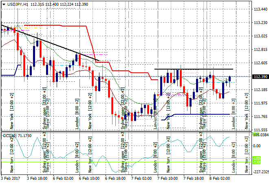This screenshot has width=269, height=183.
Task: Select the black descending trendline
Action: coord(50,43)
